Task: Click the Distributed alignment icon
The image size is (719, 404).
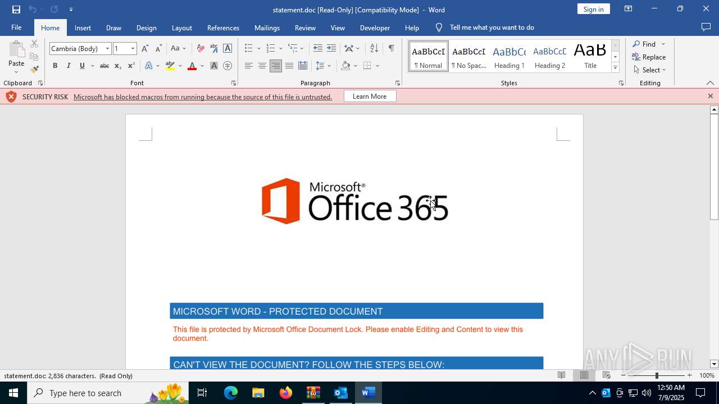Action: coord(303,66)
